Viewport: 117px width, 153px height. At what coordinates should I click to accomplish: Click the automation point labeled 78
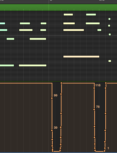(x=94, y=110)
